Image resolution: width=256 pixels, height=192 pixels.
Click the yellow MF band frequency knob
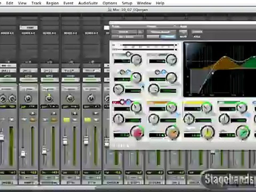pos(206,107)
